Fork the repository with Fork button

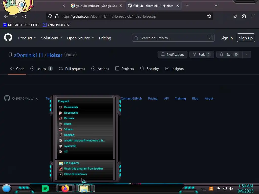coord(202,55)
